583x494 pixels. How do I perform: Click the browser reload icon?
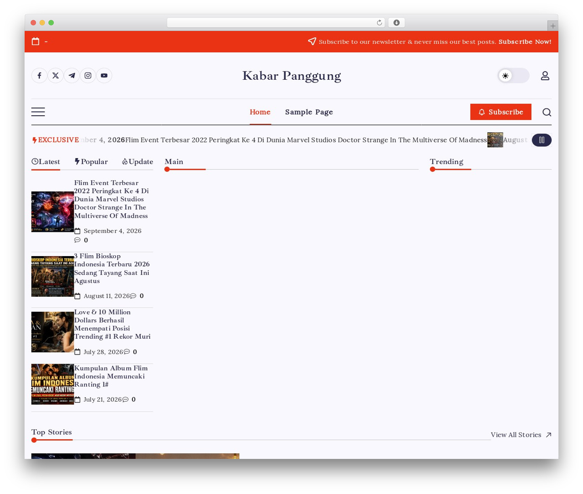(379, 23)
